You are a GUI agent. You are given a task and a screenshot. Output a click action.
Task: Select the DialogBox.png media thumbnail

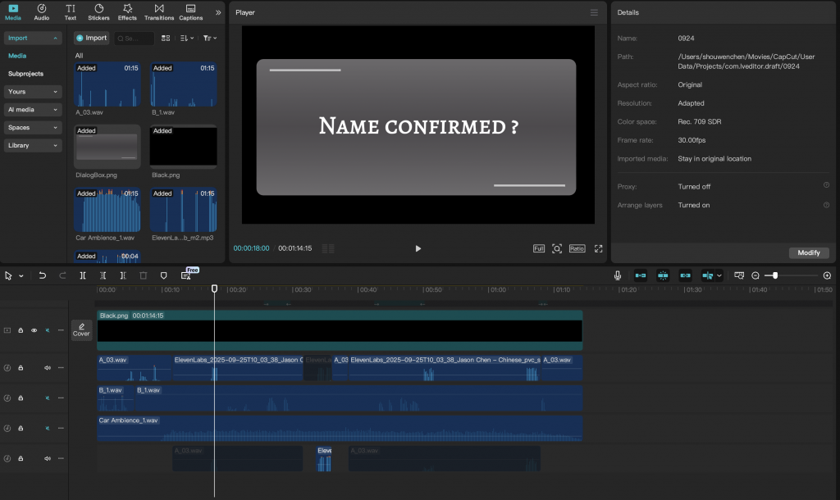107,148
